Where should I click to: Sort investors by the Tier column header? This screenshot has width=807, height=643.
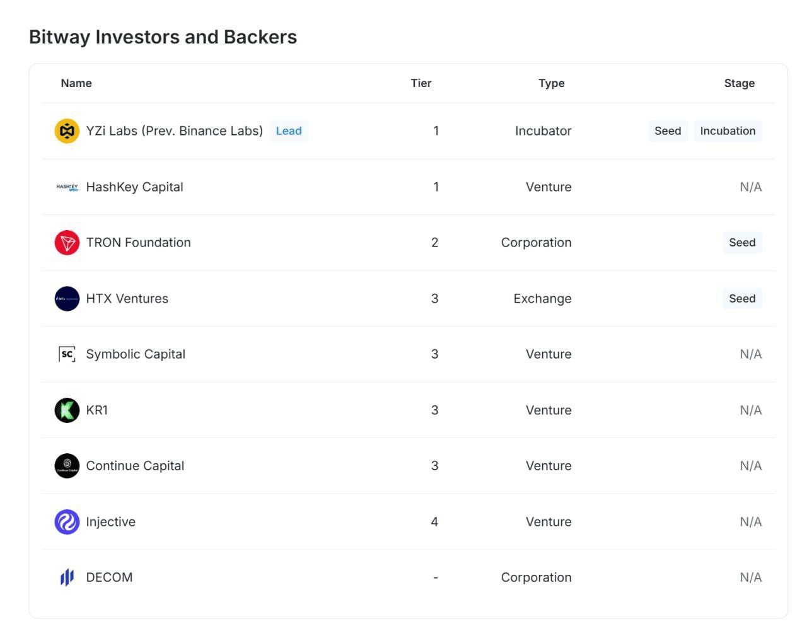click(421, 83)
